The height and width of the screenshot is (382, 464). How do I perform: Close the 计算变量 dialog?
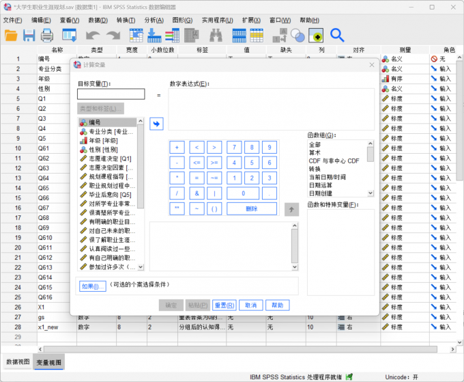point(372,65)
